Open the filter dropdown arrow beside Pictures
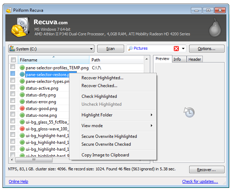This screenshot has width=231, height=190. click(x=183, y=49)
